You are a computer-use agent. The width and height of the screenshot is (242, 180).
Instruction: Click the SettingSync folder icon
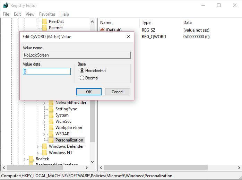(x=51, y=109)
